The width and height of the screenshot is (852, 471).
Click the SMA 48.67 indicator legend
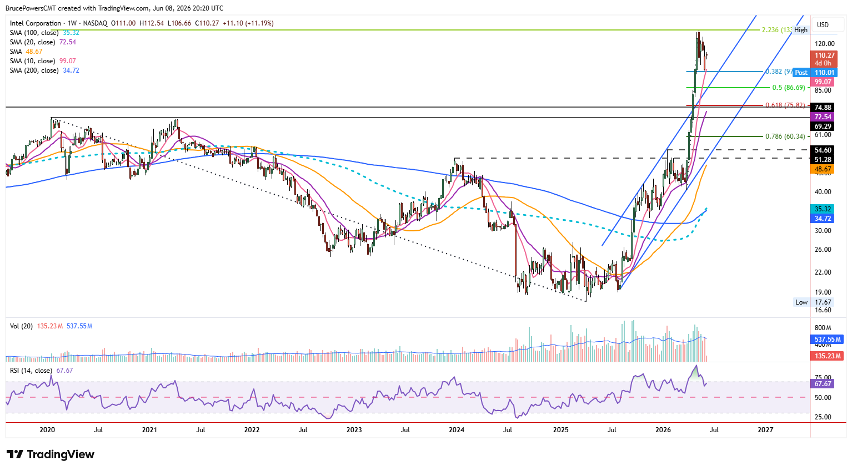26,52
